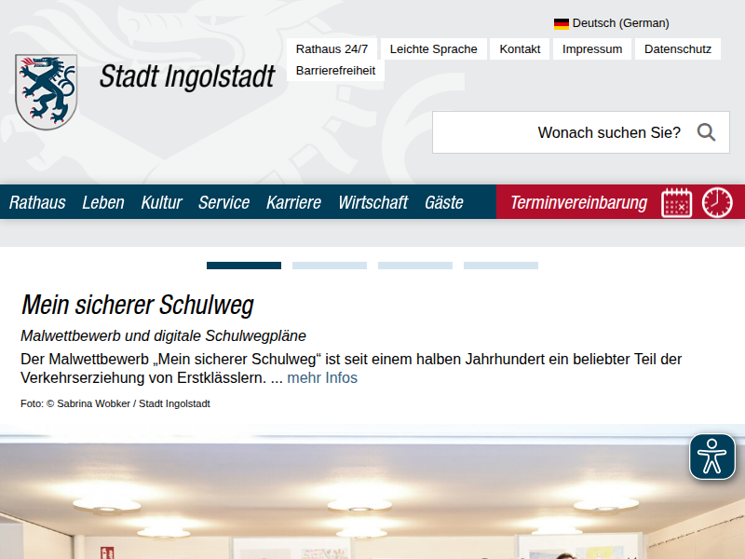The height and width of the screenshot is (559, 745).
Task: Follow the 'mehr Infos' link
Action: [x=322, y=377]
